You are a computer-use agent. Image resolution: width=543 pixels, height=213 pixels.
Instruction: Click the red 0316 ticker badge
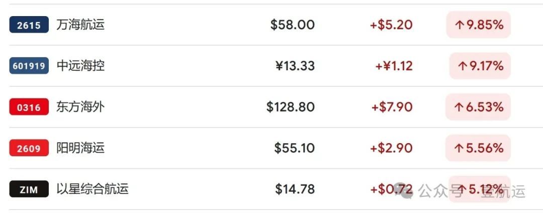coord(29,107)
